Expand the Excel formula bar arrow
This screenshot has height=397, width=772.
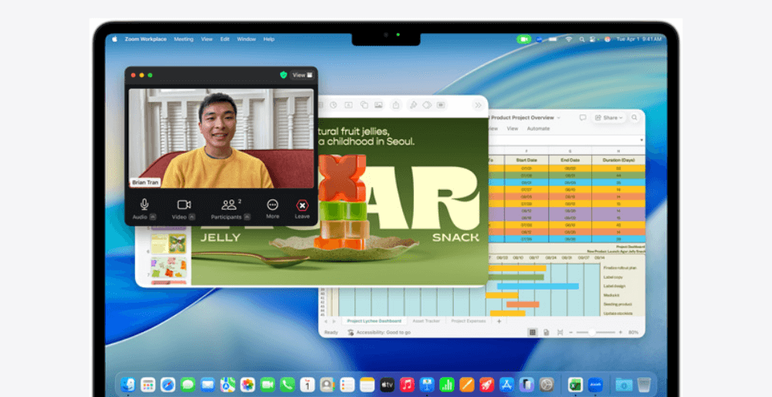tap(641, 141)
